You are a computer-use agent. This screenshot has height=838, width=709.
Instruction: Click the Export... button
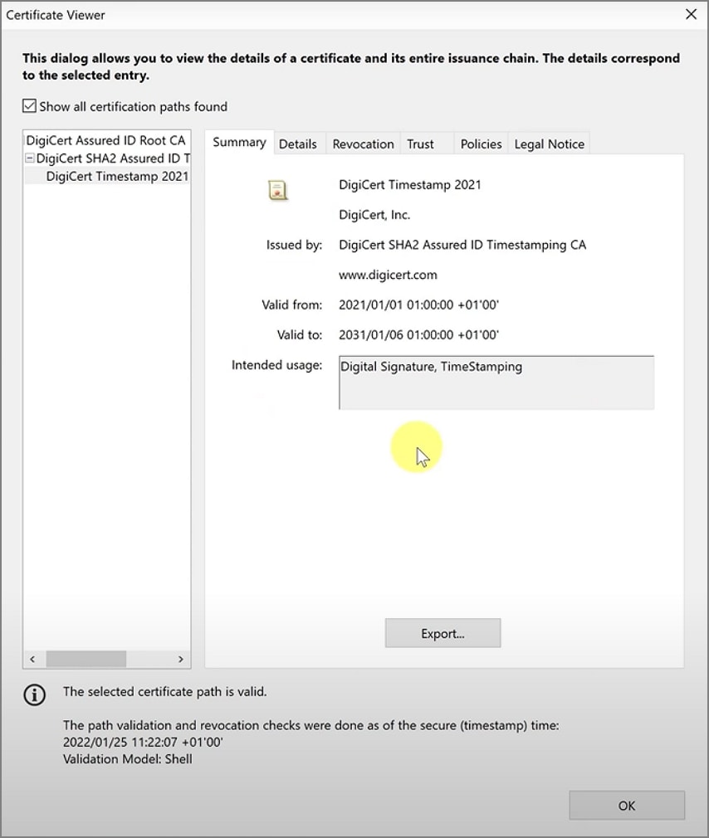click(443, 633)
